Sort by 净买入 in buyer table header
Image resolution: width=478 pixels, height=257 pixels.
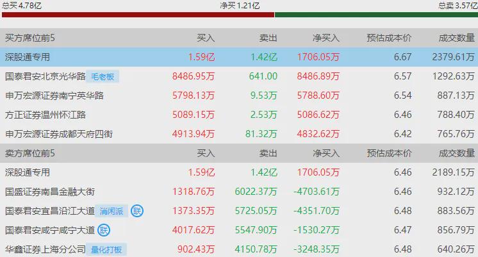pos(326,38)
